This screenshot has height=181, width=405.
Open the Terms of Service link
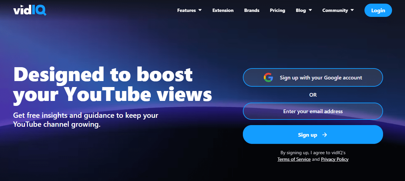tap(294, 159)
